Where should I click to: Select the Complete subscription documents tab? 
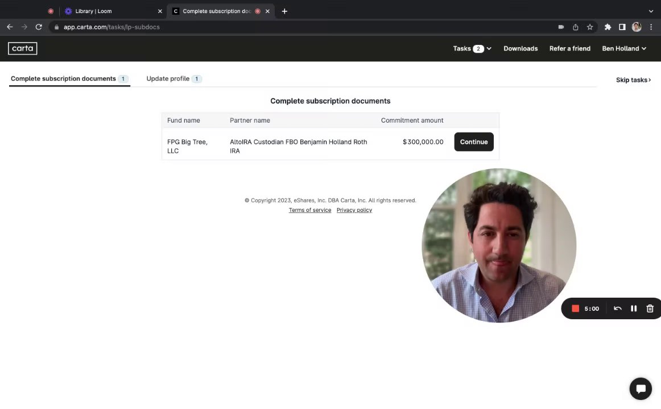click(x=69, y=79)
